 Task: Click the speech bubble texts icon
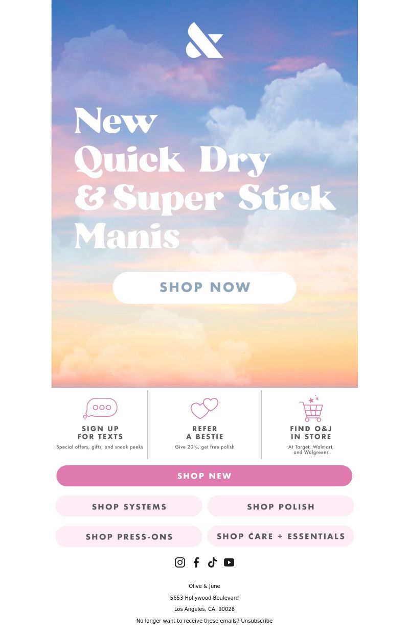[x=100, y=408]
